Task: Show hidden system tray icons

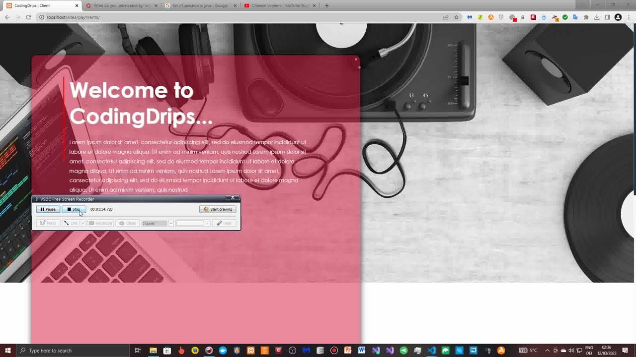Action: tap(547, 351)
